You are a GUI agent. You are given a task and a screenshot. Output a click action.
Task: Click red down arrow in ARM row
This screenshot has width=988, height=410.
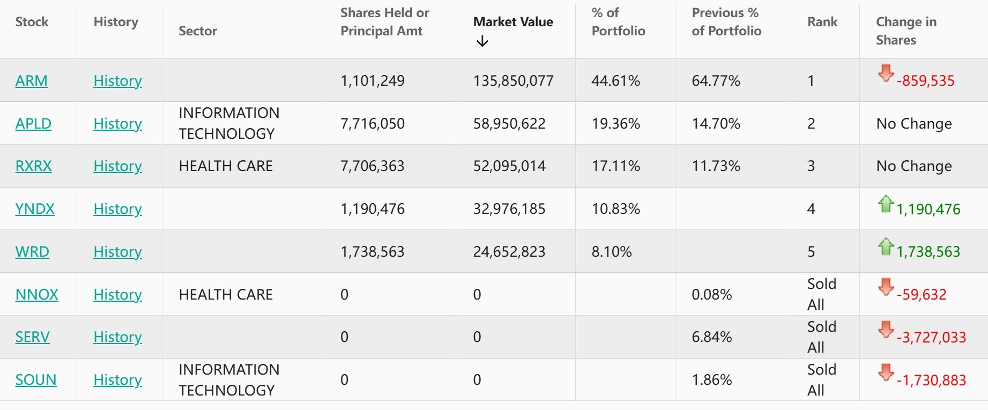click(x=886, y=72)
